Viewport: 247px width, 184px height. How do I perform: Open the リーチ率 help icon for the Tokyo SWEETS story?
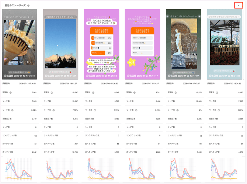pyautogui.click(x=12, y=110)
